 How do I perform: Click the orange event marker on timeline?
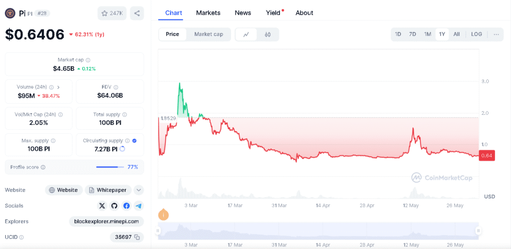click(164, 215)
